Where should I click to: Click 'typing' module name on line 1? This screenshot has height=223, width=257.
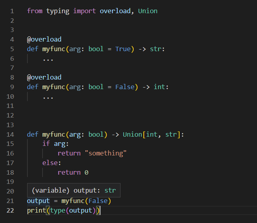click(58, 11)
